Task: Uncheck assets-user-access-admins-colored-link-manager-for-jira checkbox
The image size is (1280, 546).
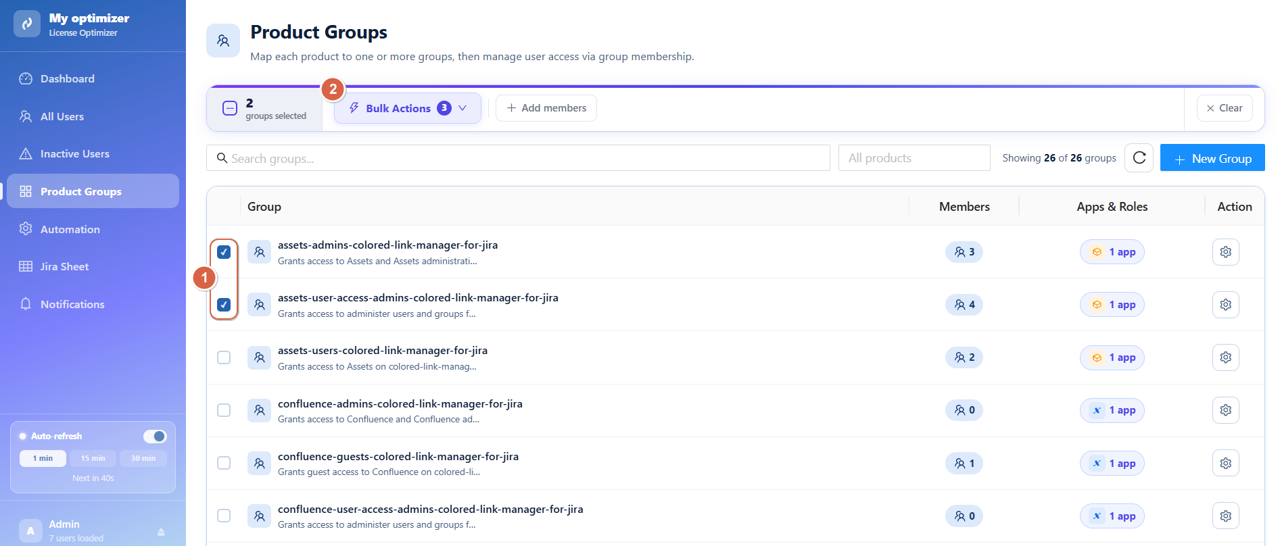Action: pos(224,305)
